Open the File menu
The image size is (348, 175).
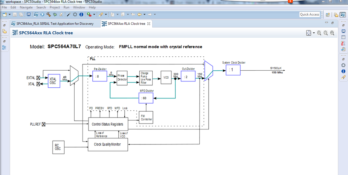pos(4,7)
